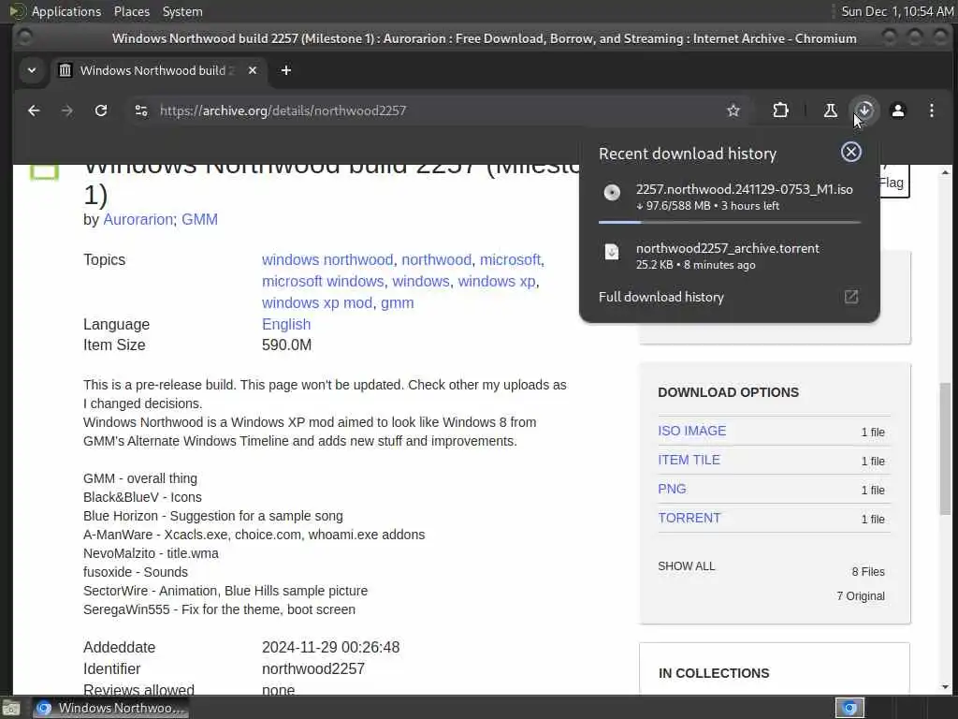Click the scrollbar up arrow
Screen dimensions: 958x719
(x=945, y=172)
